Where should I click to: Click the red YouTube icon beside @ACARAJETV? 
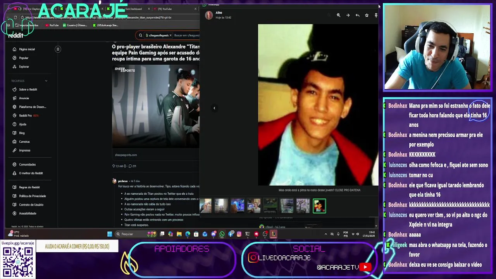coord(365,267)
